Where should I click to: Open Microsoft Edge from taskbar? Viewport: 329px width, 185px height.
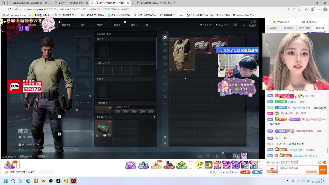click(28, 181)
